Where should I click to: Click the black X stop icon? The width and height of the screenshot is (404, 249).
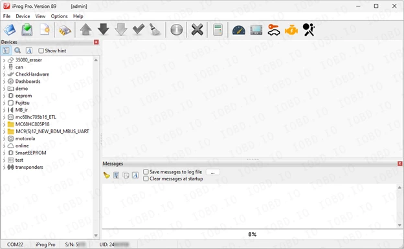[x=197, y=30]
